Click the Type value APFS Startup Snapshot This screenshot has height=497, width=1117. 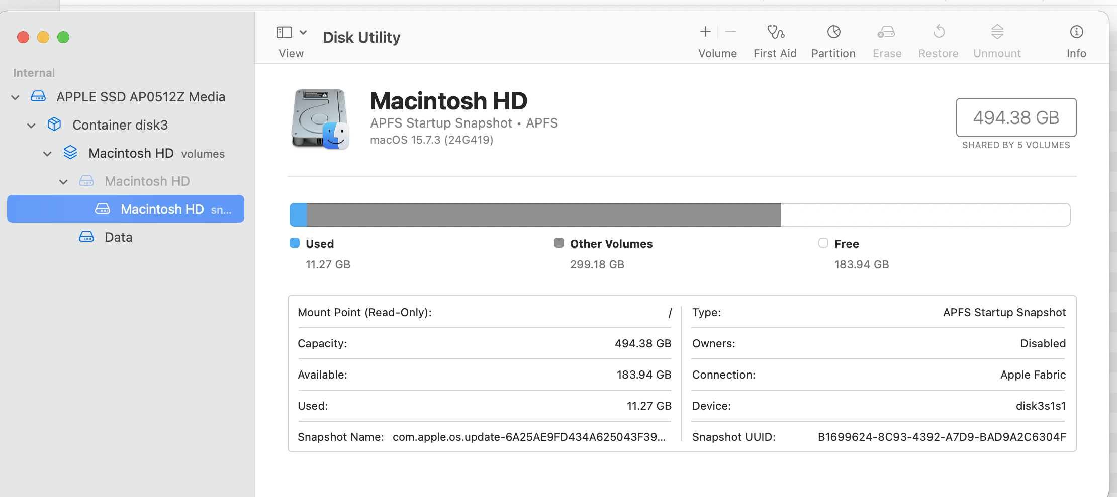(x=1004, y=313)
